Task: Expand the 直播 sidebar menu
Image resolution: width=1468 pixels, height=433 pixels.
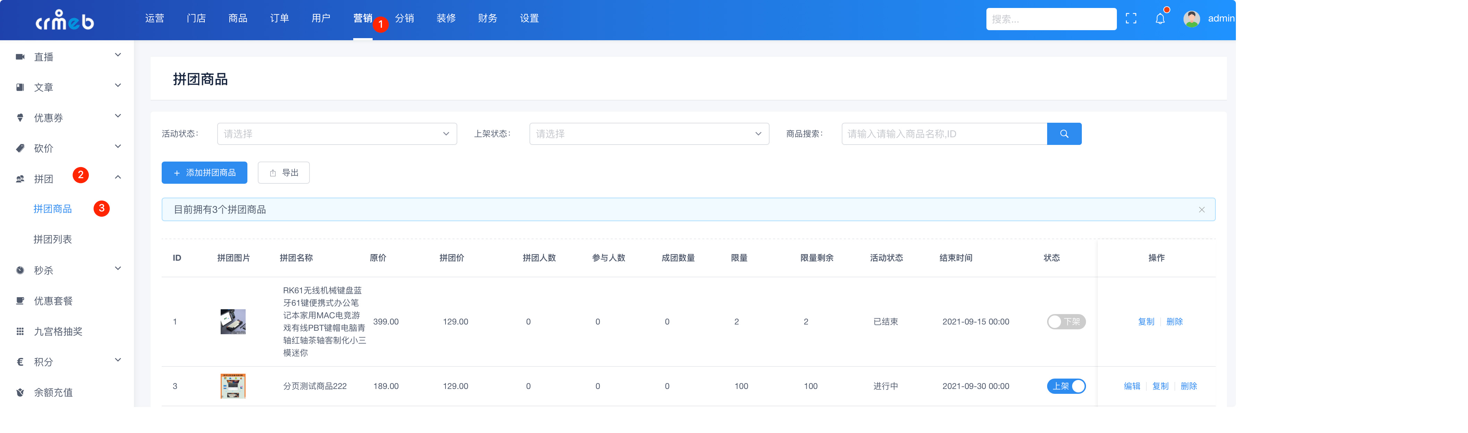Action: click(x=118, y=55)
